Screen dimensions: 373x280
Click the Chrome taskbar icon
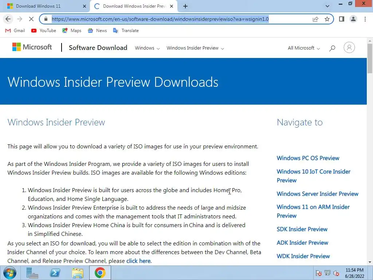point(100,273)
